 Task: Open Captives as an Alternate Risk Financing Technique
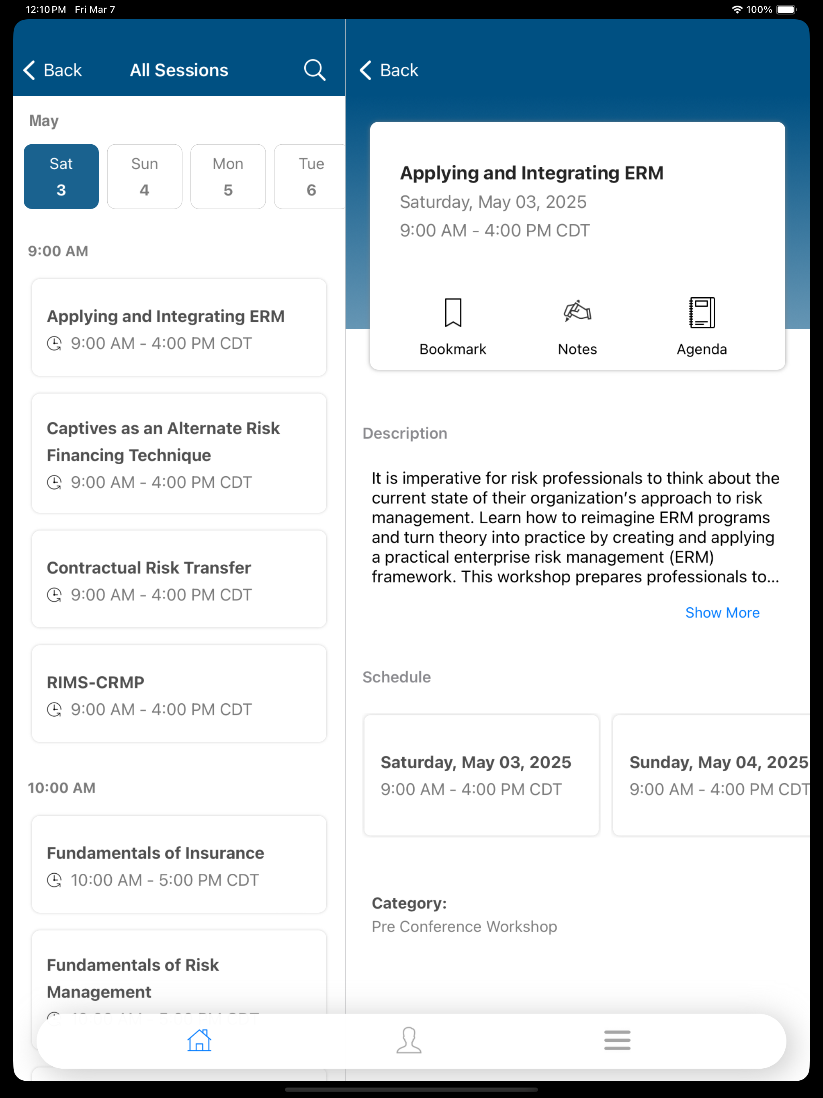click(x=179, y=453)
